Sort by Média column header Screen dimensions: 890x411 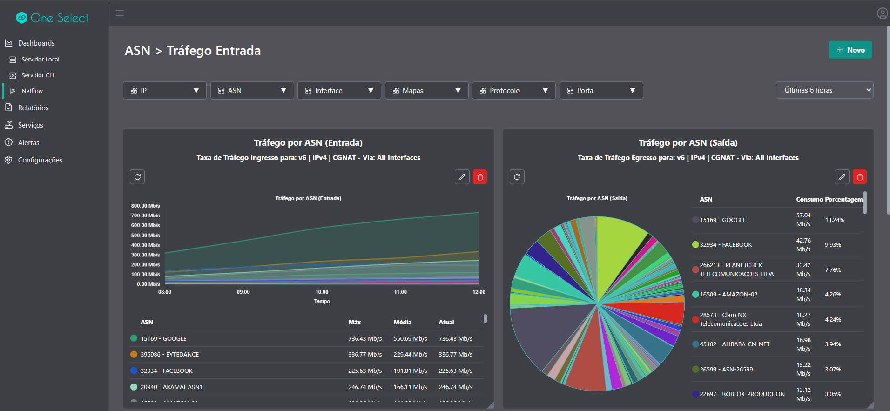402,322
